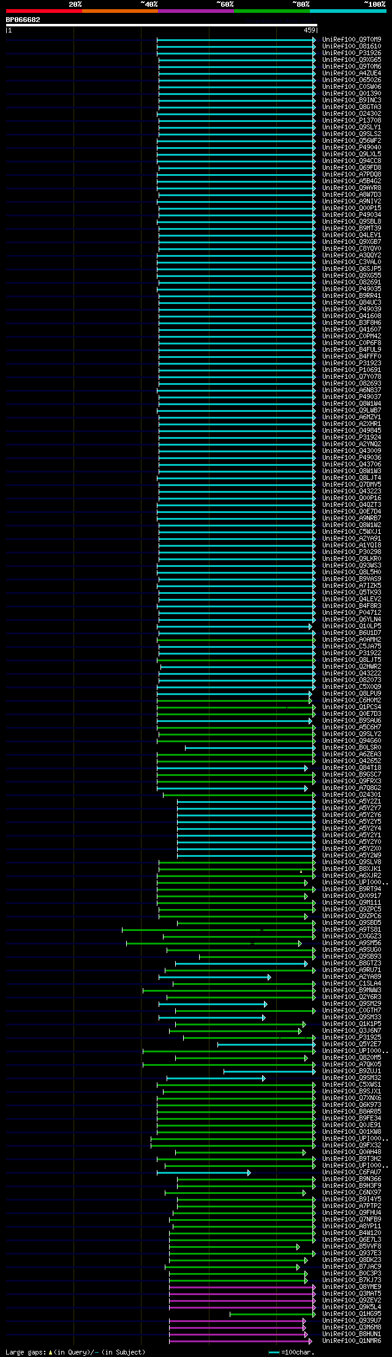Click hit UniRef100_B8HUN1

coord(352,1334)
